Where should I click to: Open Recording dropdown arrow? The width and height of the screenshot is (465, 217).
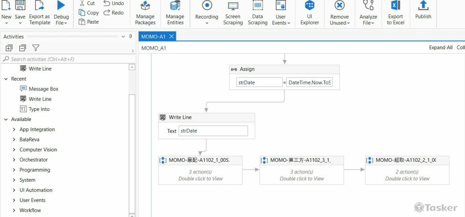coord(207,23)
